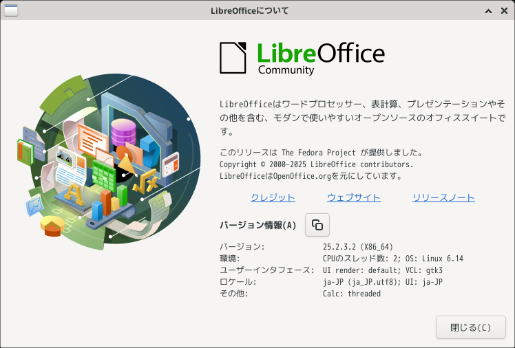
Task: Open the window menu icon in title bar
Action: point(11,11)
